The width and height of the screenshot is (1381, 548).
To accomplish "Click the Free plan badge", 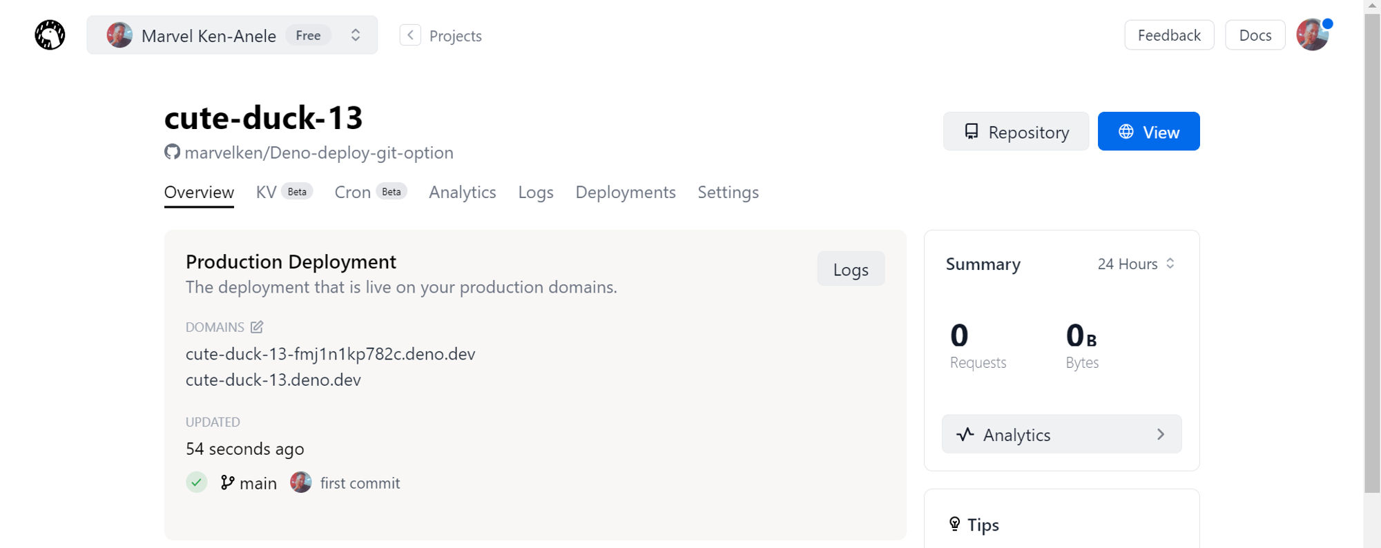I will [308, 35].
